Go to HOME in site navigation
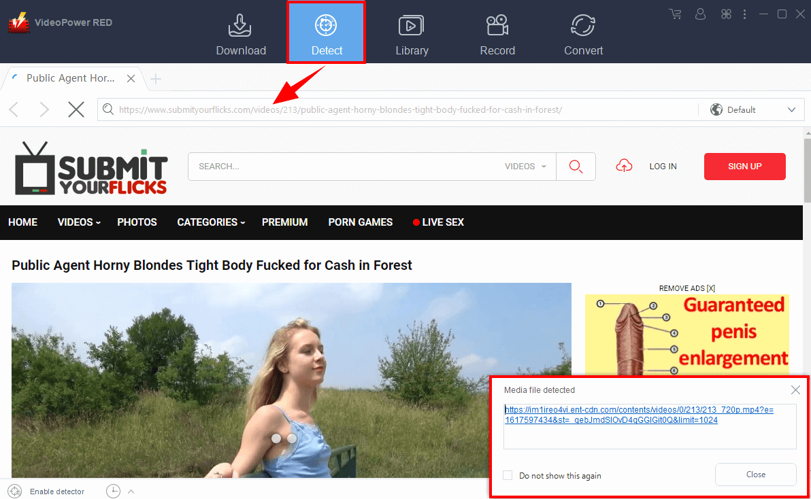 pyautogui.click(x=22, y=222)
